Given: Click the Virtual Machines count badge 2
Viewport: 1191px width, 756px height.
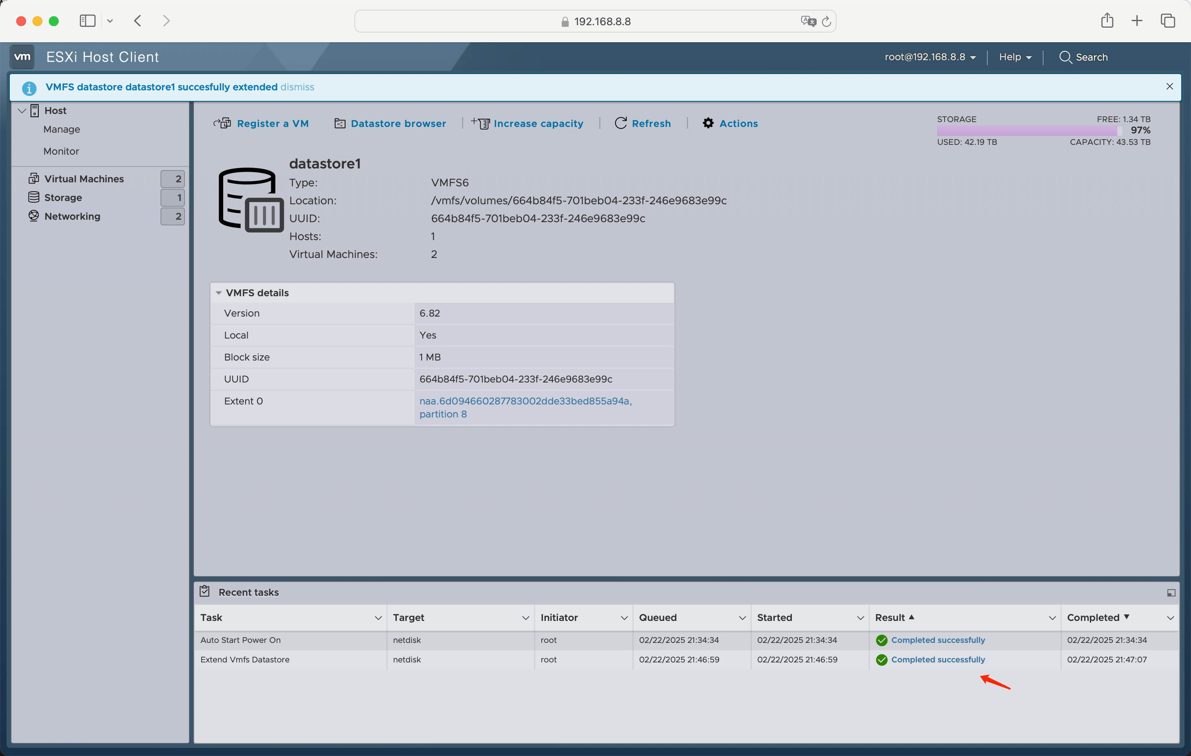Looking at the screenshot, I should pos(172,179).
